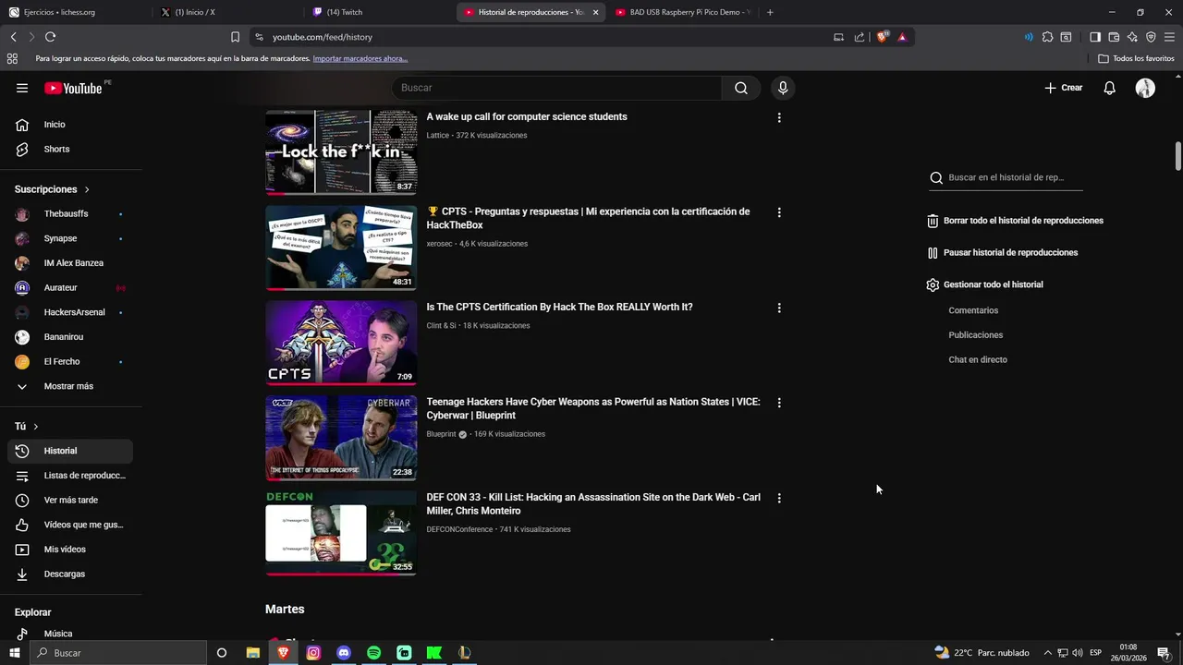
Task: Open the Todos los favoritos folder
Action: coord(1136,58)
